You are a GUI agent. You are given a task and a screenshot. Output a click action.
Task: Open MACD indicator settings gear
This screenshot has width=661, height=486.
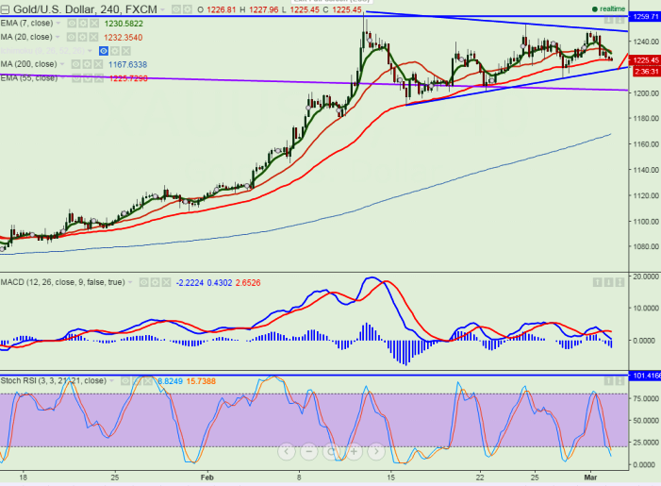point(156,282)
